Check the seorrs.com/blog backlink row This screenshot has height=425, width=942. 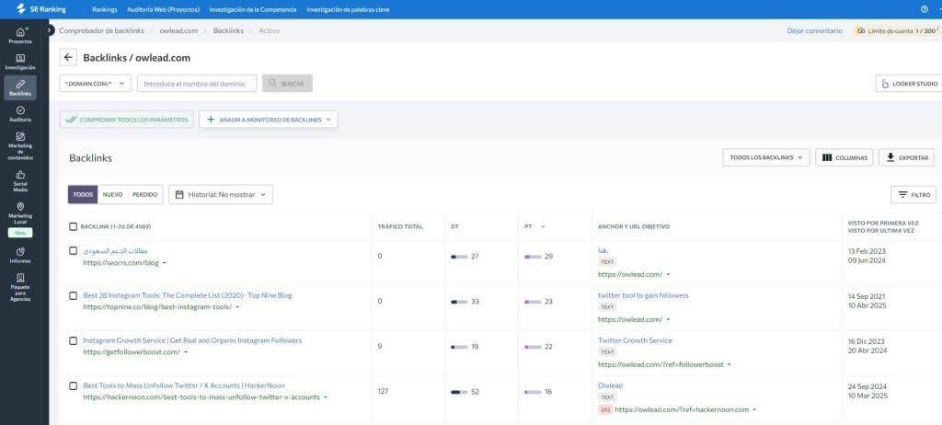coord(73,250)
